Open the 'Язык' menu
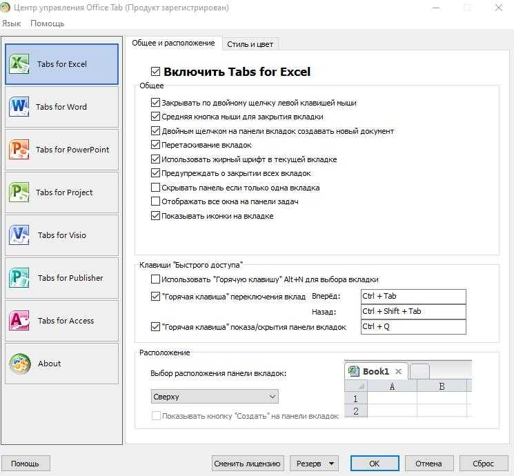 coord(12,23)
